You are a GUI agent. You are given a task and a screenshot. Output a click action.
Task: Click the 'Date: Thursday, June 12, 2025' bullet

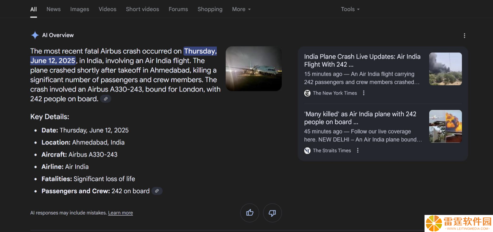85,130
